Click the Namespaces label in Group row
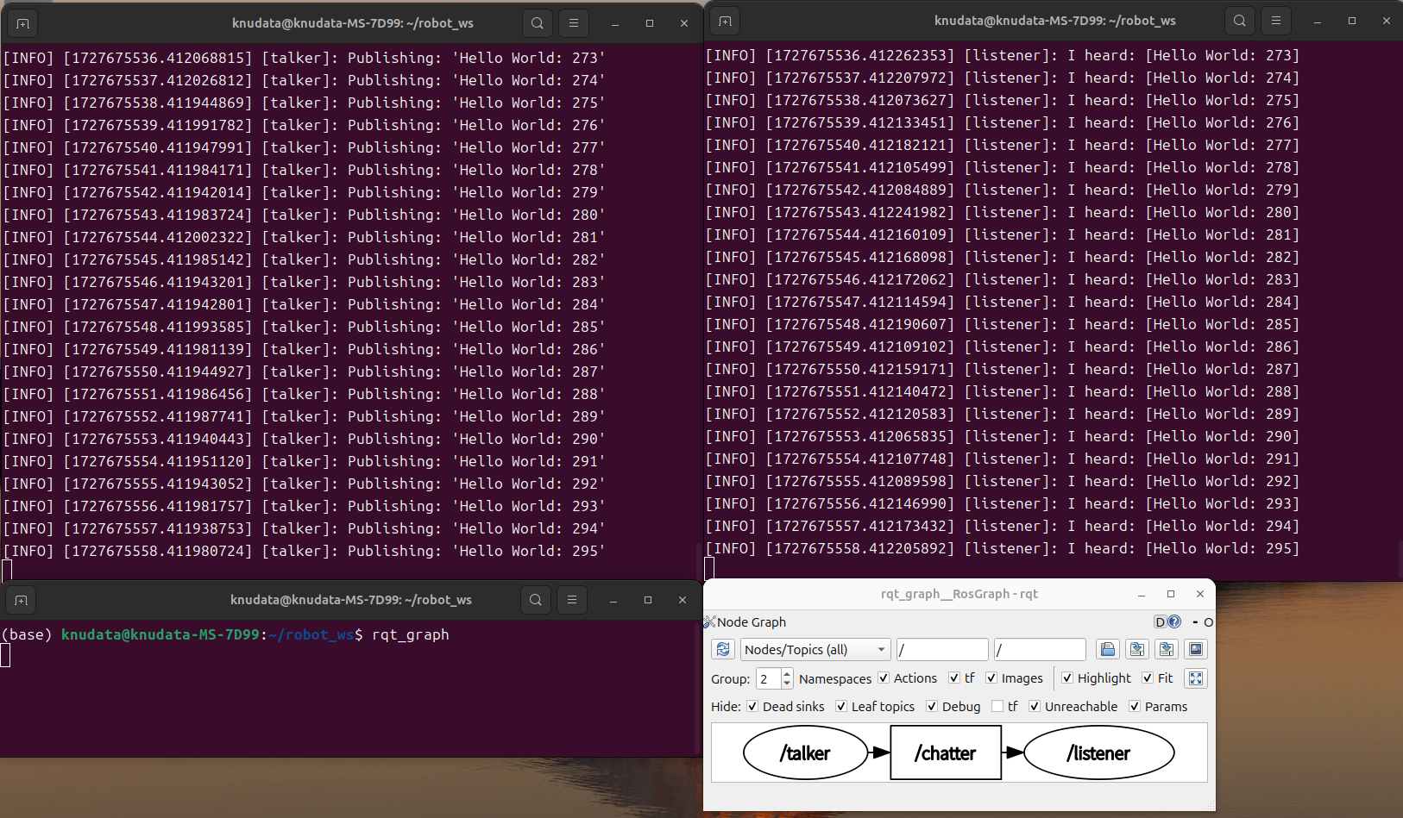 coord(835,678)
